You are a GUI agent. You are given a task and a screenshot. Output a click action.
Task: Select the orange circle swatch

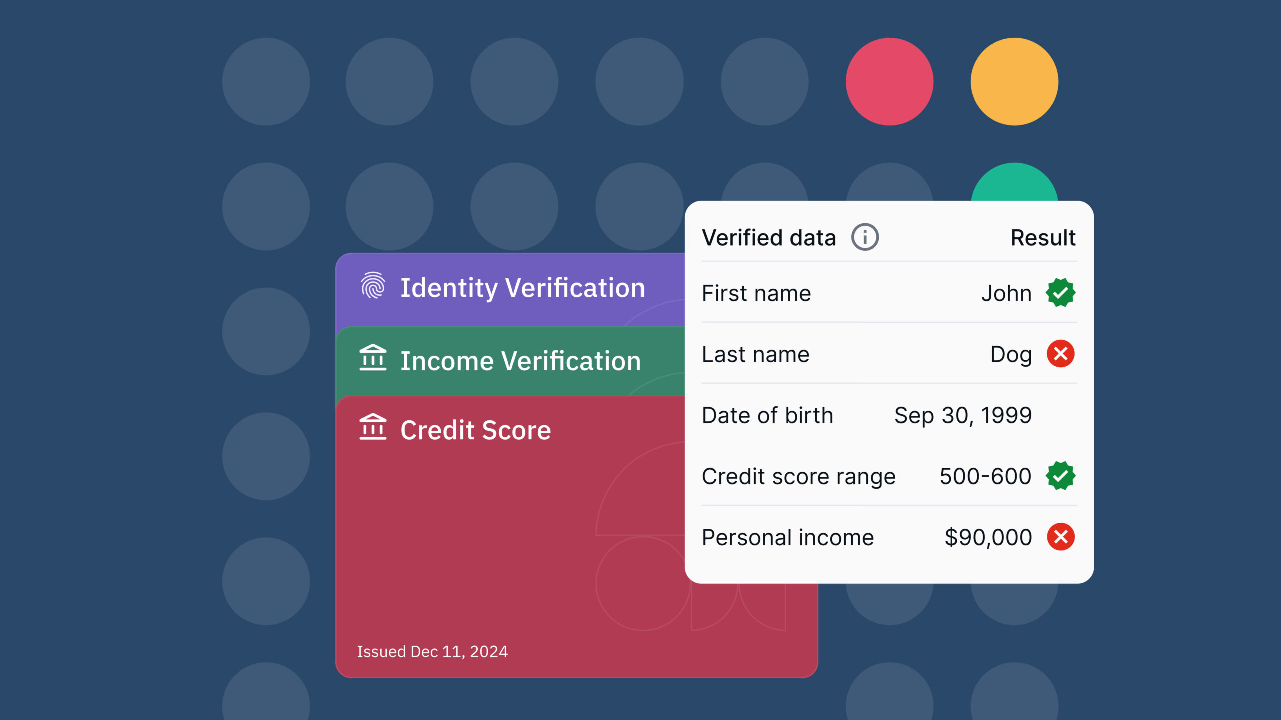tap(1014, 81)
